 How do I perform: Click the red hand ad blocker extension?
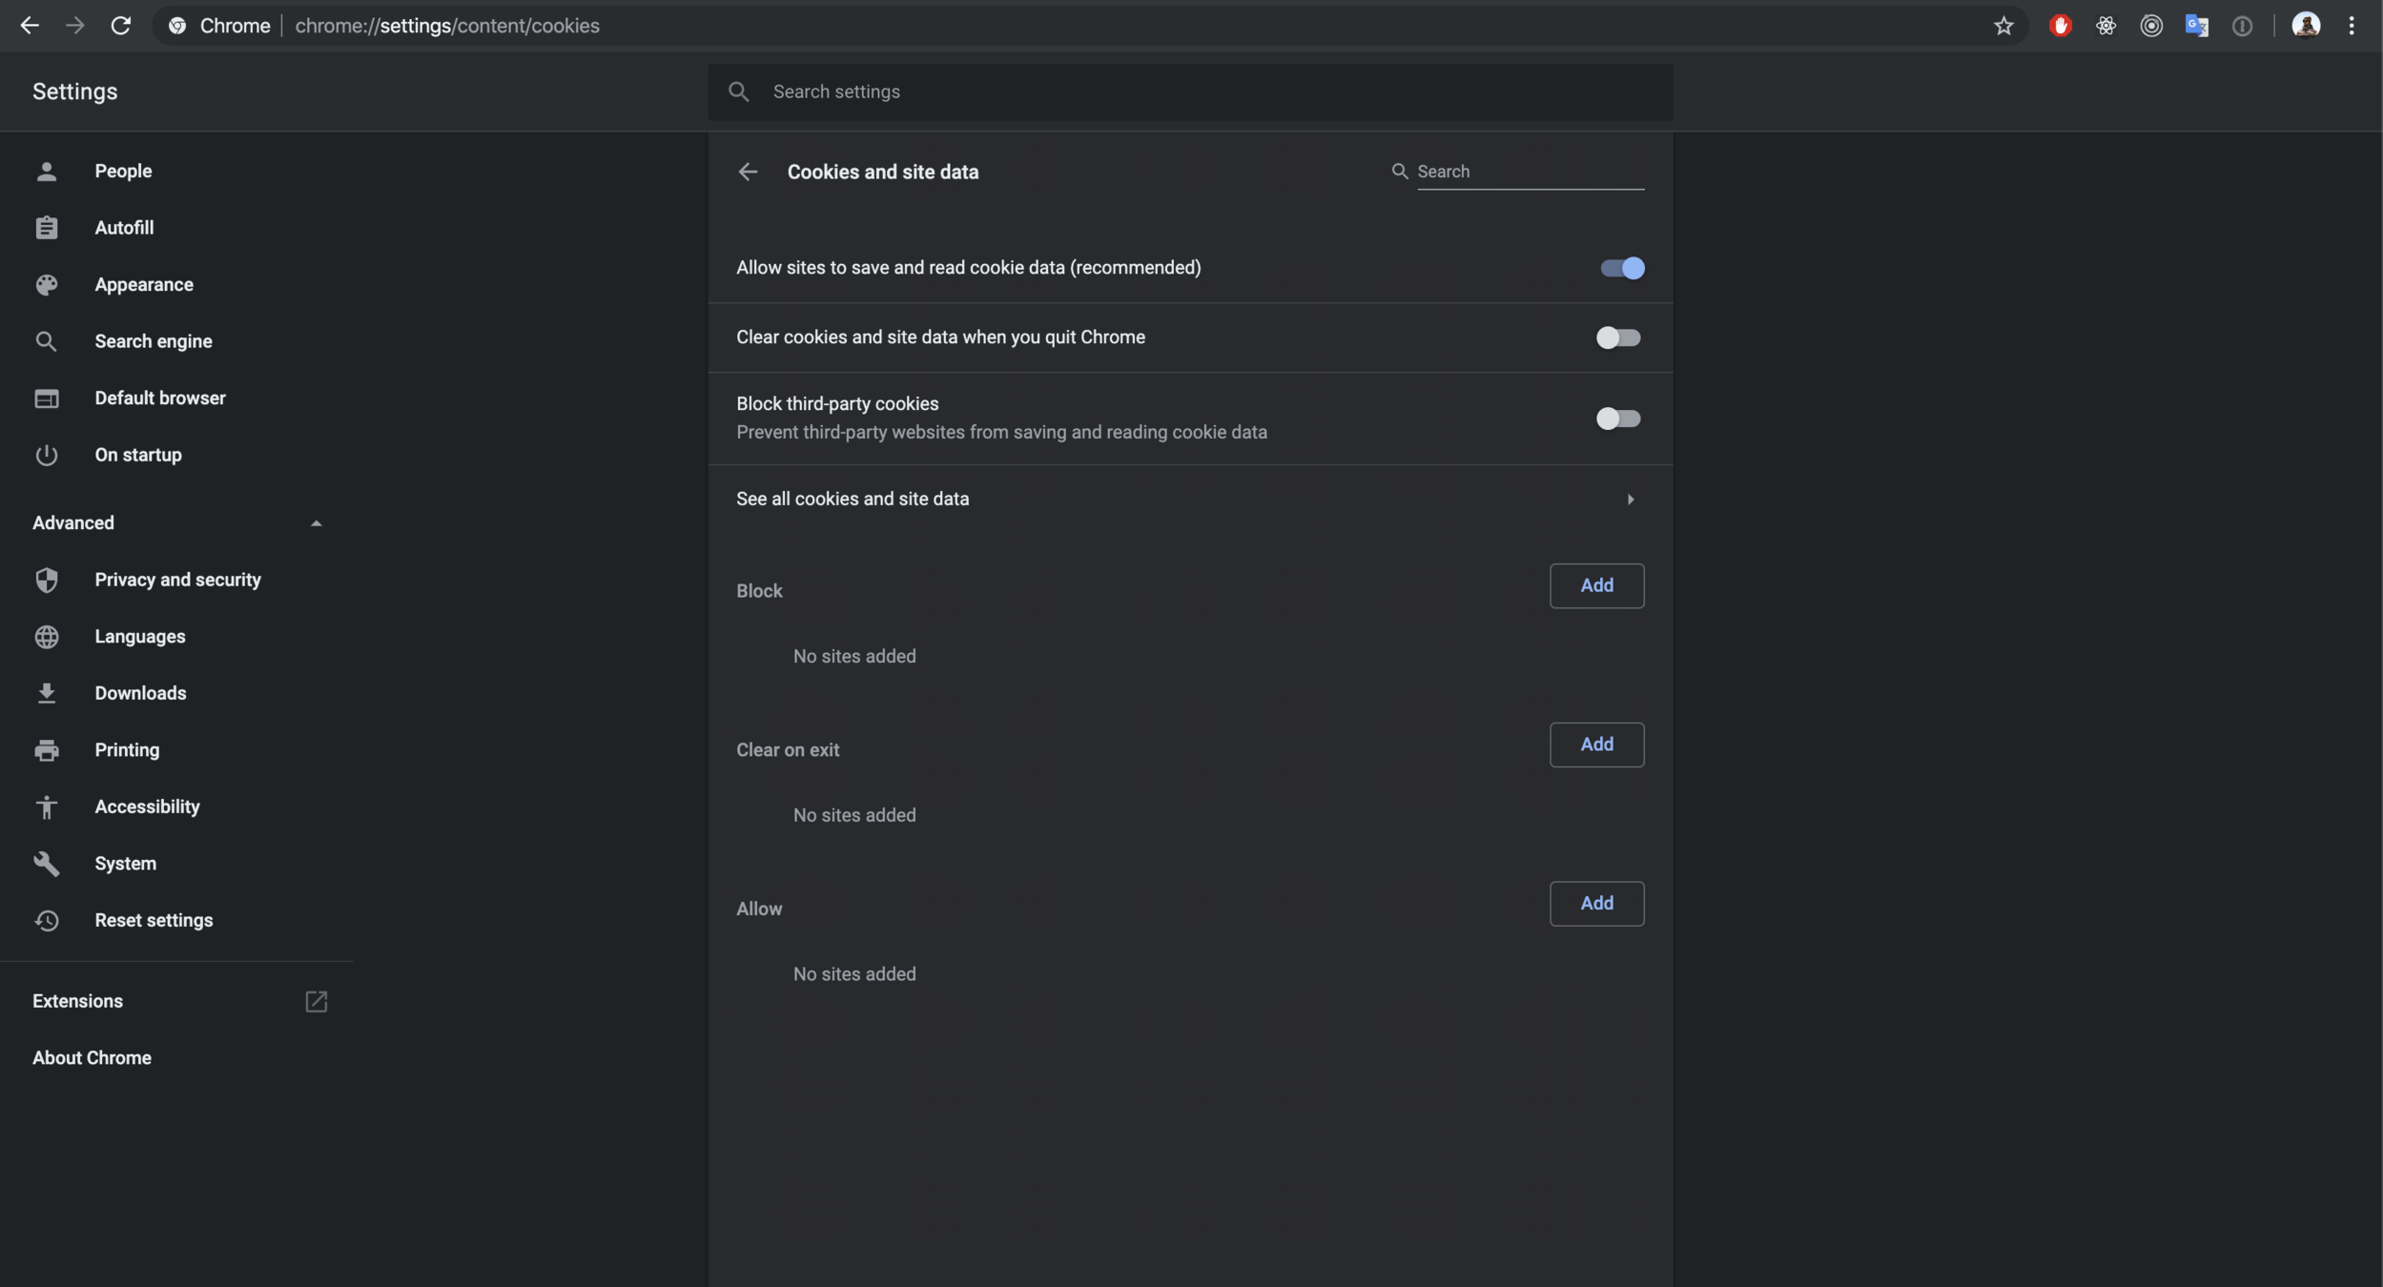click(2060, 26)
